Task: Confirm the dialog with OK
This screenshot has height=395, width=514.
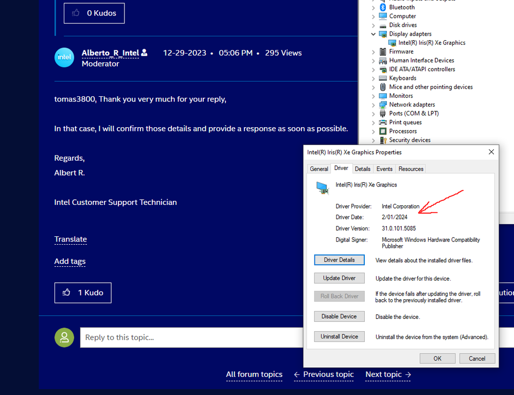Action: click(437, 358)
